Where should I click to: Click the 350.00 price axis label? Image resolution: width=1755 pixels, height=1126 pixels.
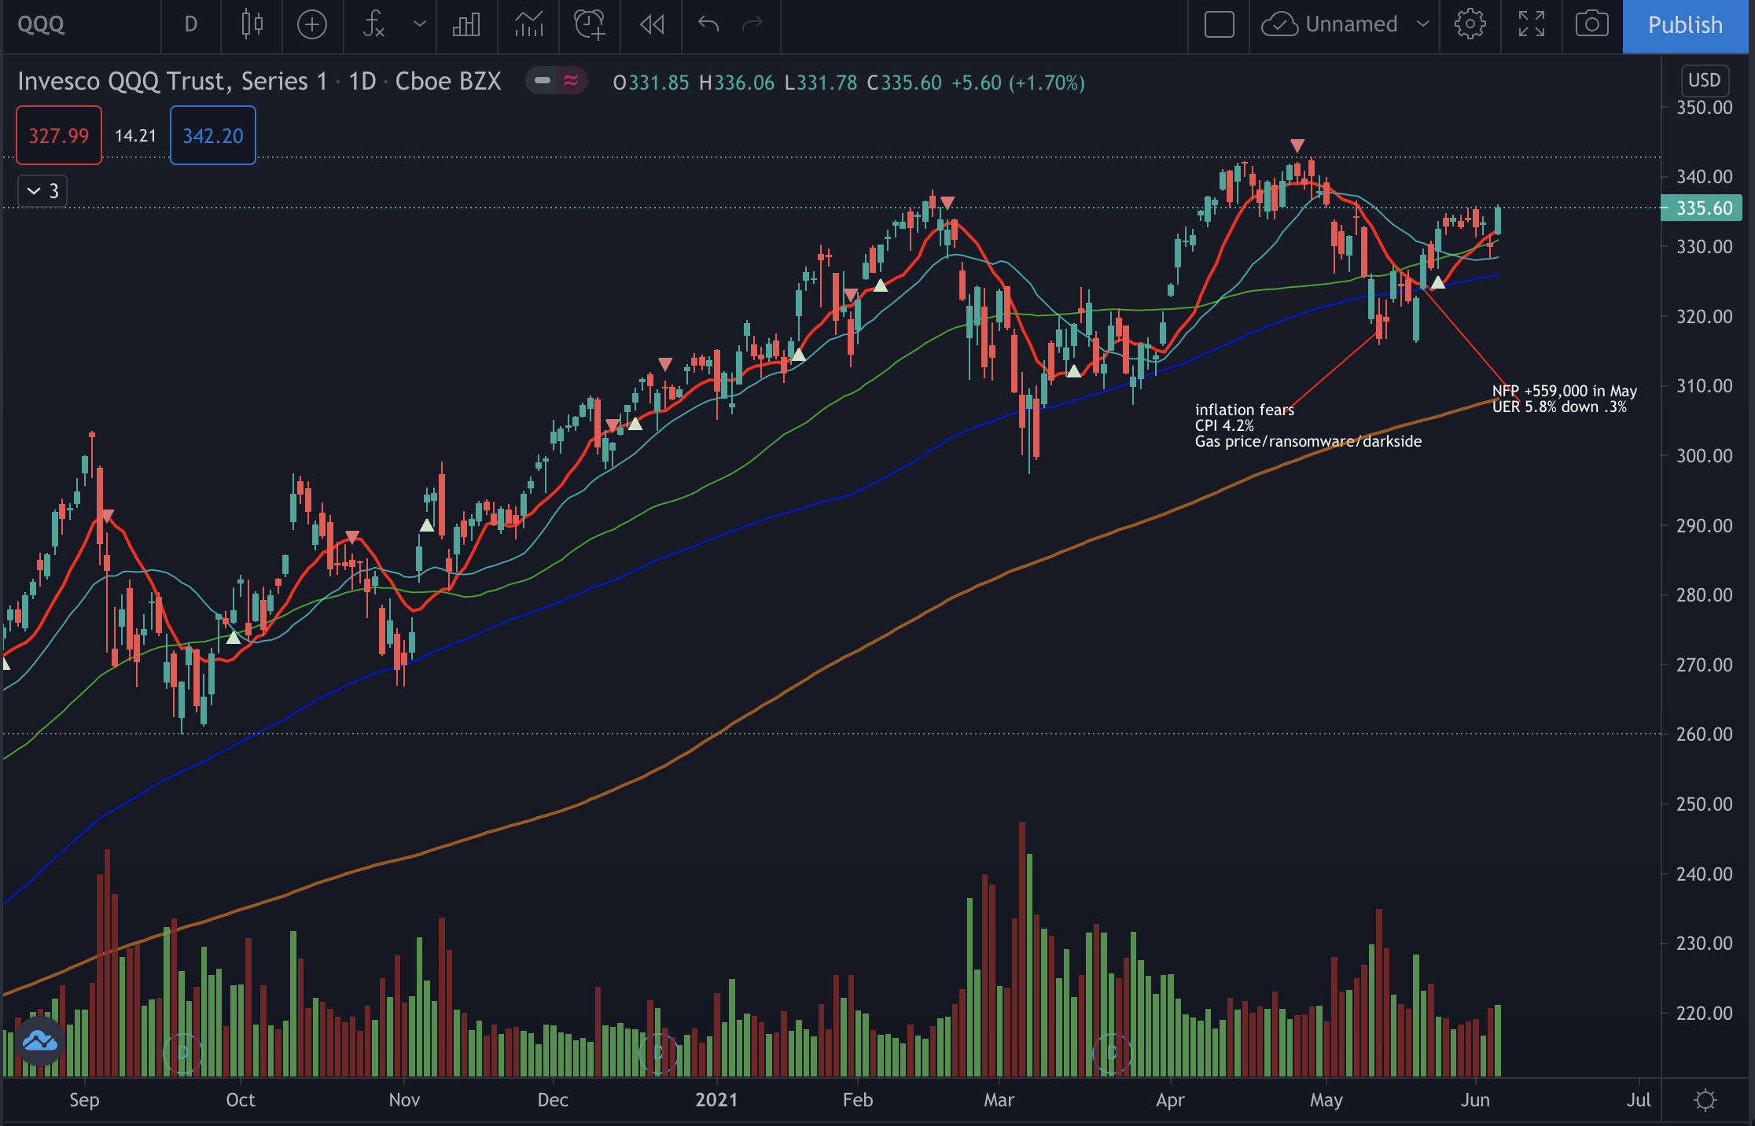1704,108
